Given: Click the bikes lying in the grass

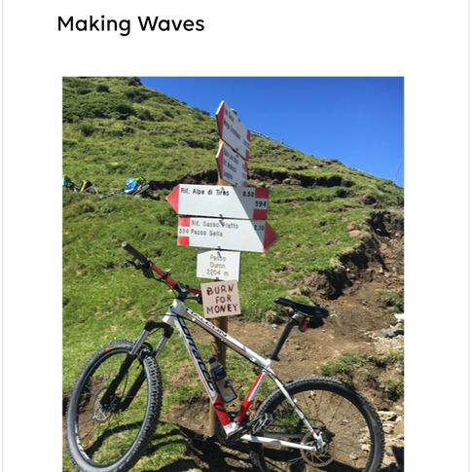Looking at the screenshot, I should click(x=106, y=187).
